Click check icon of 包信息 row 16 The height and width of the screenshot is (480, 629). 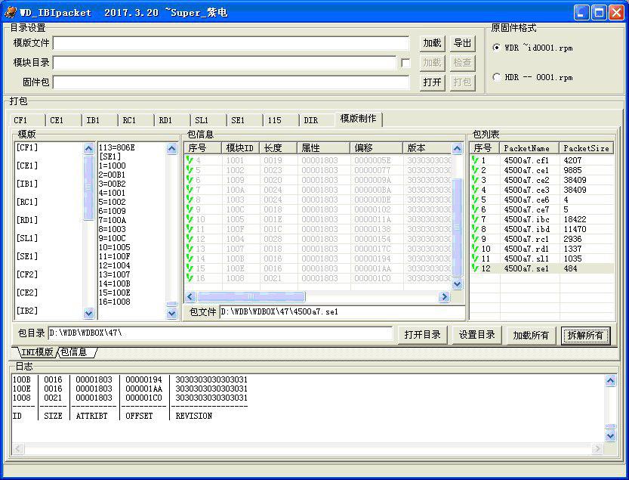tap(190, 278)
